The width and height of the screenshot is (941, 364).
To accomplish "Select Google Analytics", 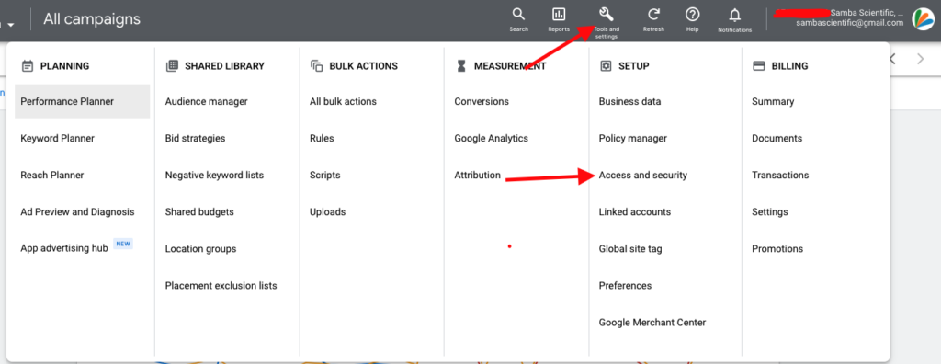I will pos(491,138).
